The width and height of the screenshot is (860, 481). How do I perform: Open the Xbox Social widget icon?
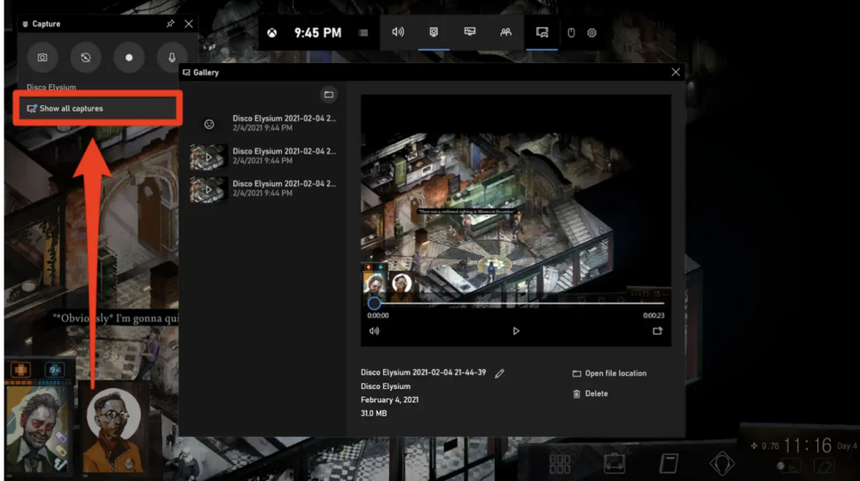[505, 33]
